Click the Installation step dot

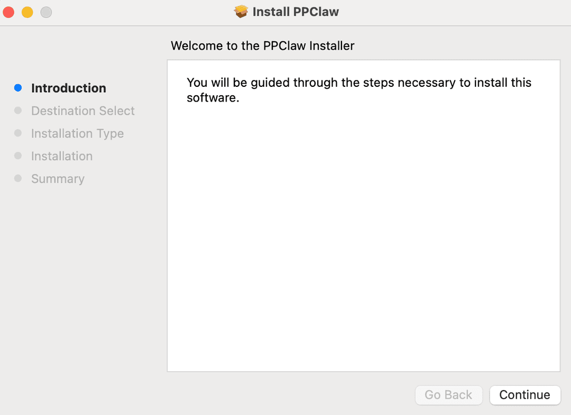(19, 156)
